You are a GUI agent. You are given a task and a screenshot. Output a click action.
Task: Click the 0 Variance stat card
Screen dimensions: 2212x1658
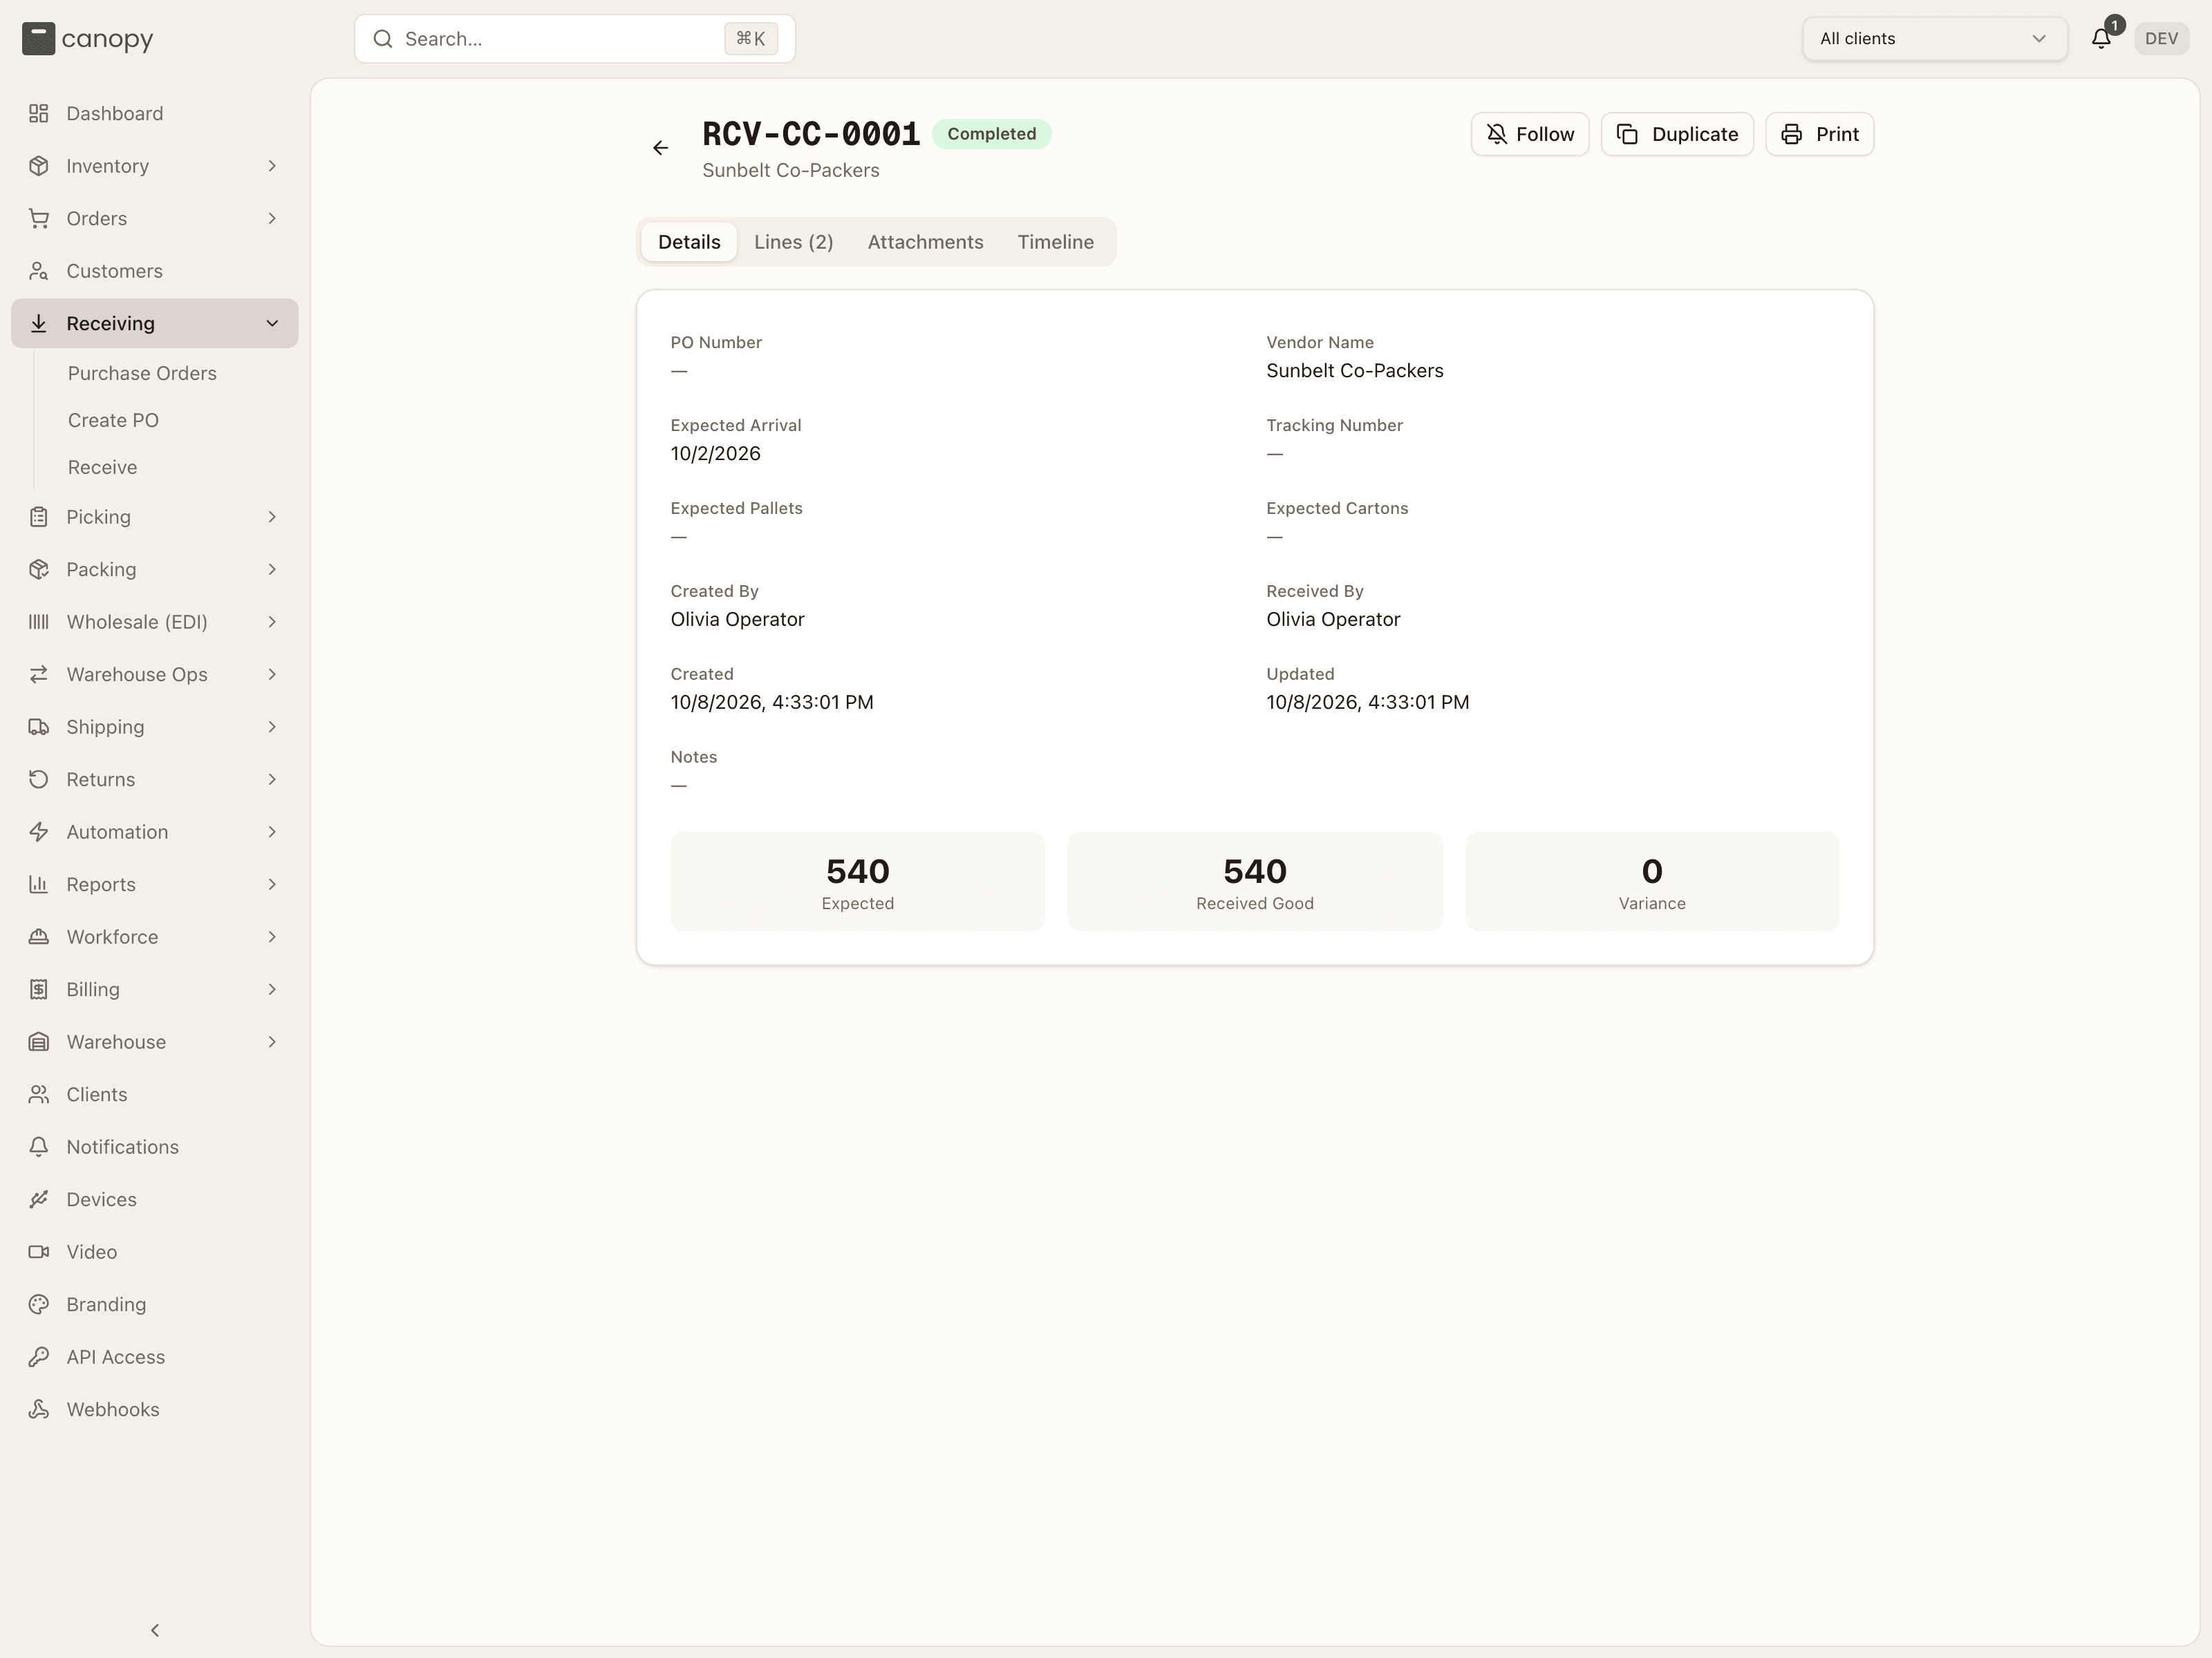(x=1652, y=882)
